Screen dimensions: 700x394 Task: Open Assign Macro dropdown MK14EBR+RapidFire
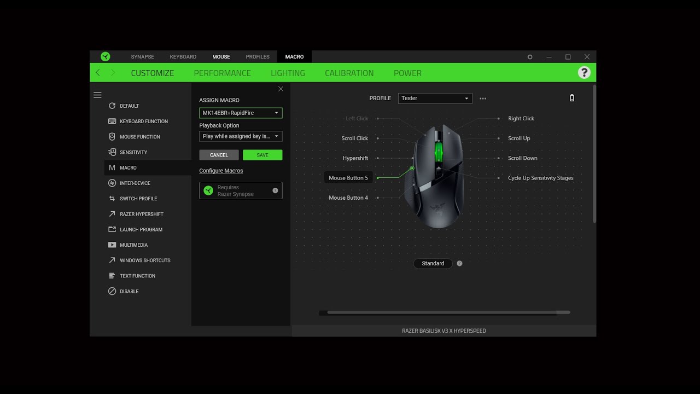click(x=241, y=113)
